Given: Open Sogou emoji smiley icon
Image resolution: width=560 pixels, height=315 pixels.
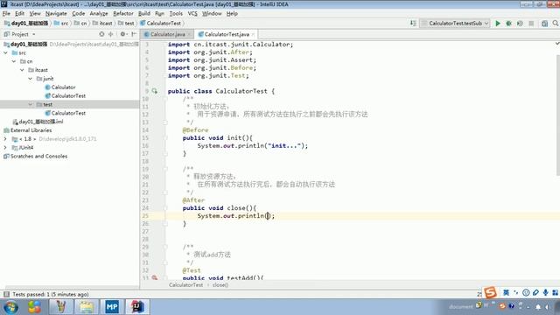Looking at the screenshot, I should point(526,292).
